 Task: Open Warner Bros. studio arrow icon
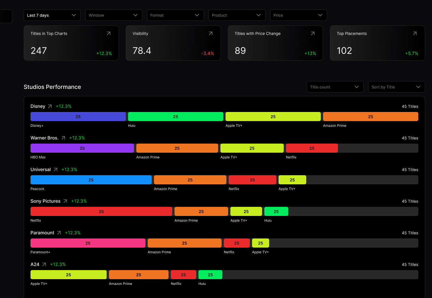(63, 138)
